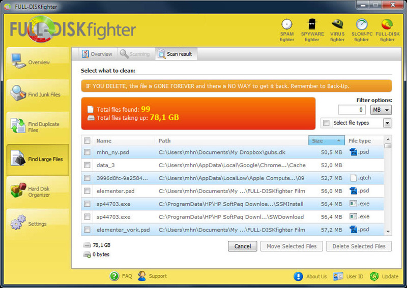The height and width of the screenshot is (288, 407).
Task: Click the path ending in \gubs.dk
Action: click(x=222, y=152)
